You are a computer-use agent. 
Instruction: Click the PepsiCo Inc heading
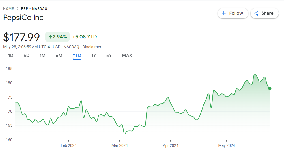click(x=23, y=18)
